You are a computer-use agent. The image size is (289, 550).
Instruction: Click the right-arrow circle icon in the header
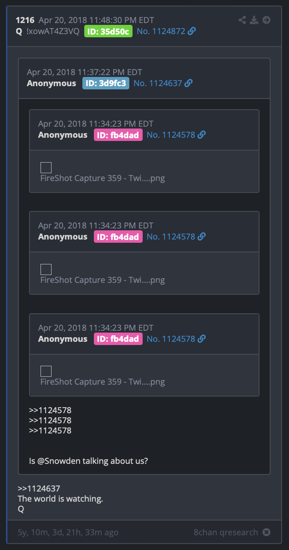pyautogui.click(x=266, y=20)
